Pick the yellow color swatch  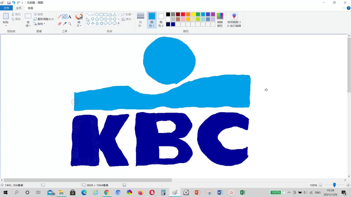coord(193,14)
